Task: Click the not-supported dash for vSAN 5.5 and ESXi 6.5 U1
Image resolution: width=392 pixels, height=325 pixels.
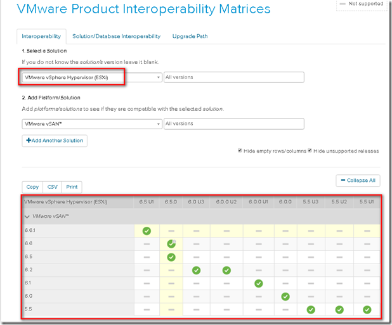Action: 147,310
